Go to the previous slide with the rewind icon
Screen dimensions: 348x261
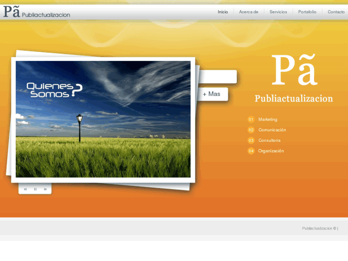tap(25, 189)
